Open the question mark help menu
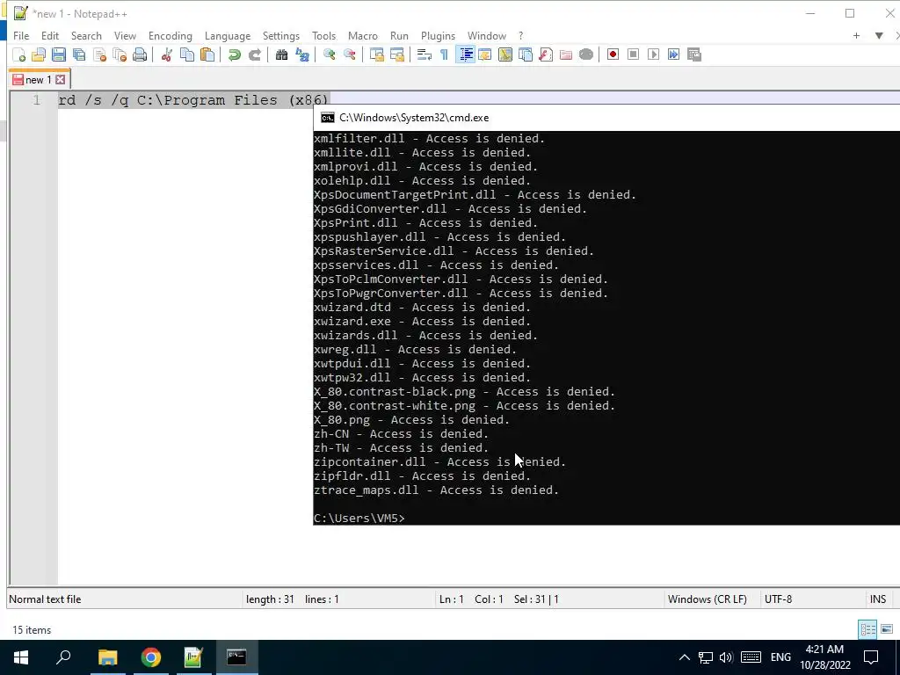 (520, 35)
